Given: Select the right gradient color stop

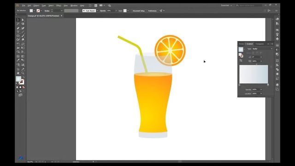Looking at the screenshot, I should click(x=268, y=85).
